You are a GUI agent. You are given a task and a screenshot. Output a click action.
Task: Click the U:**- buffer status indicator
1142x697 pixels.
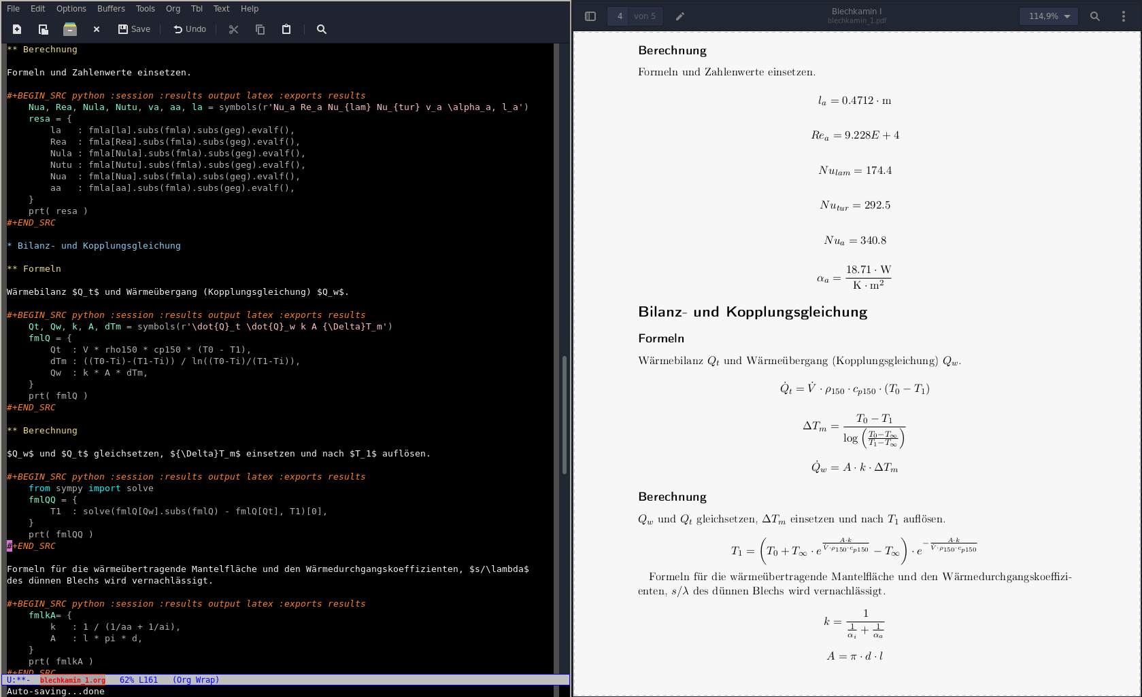coord(18,680)
